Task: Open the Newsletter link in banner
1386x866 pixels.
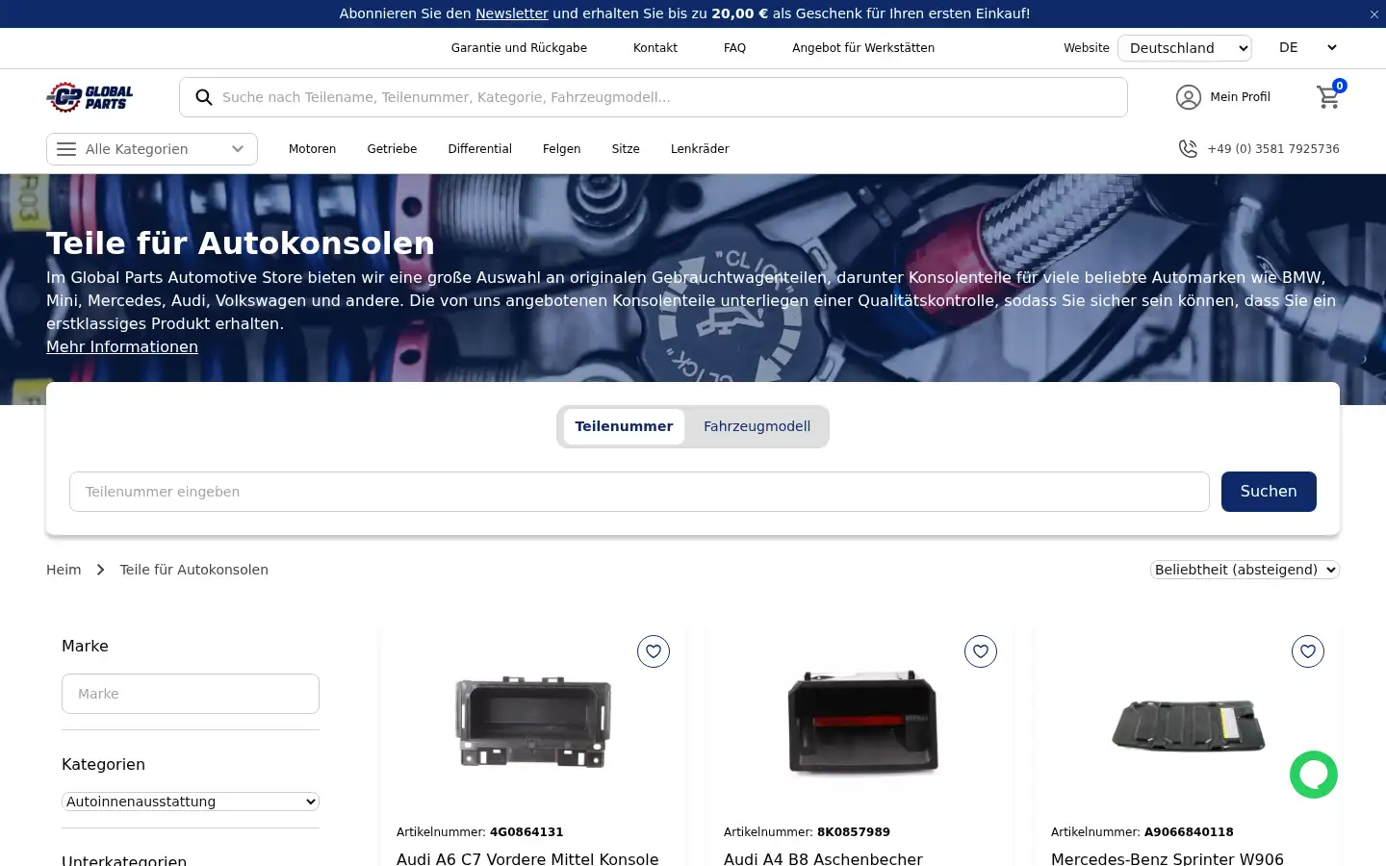Action: tap(511, 13)
